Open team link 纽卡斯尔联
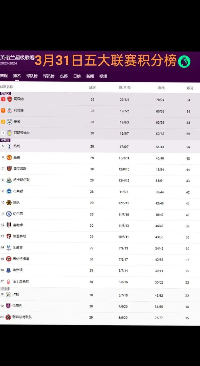 tap(22, 180)
